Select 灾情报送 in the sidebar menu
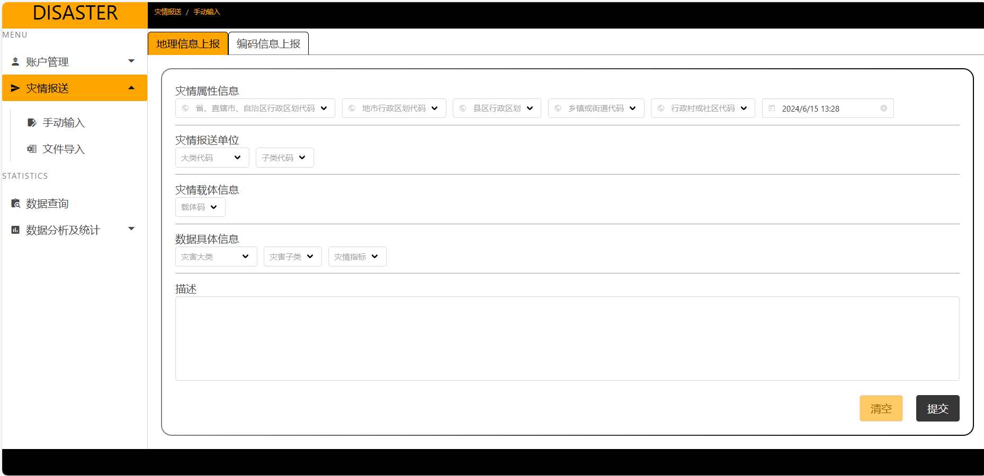Image resolution: width=984 pixels, height=476 pixels. (75, 88)
